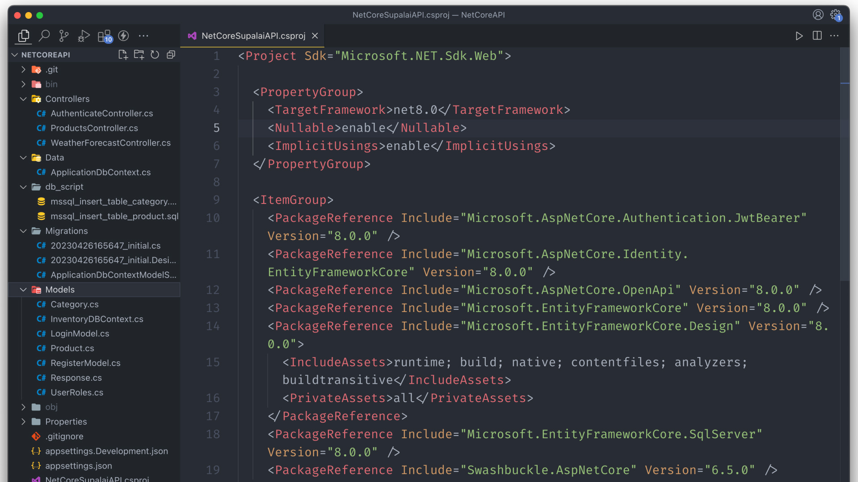Viewport: 858px width, 482px height.
Task: Click line number 5 in gutter
Action: tap(216, 128)
